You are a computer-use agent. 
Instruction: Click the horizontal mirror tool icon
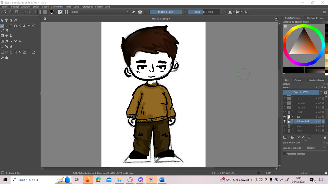pos(230,12)
